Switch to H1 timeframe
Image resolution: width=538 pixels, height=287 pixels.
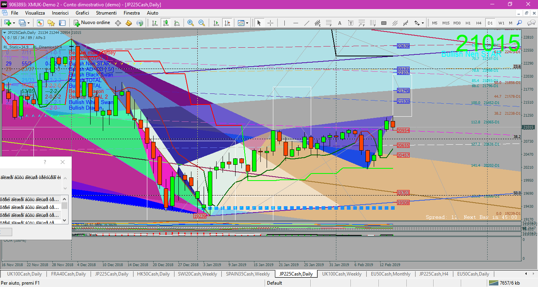point(468,23)
